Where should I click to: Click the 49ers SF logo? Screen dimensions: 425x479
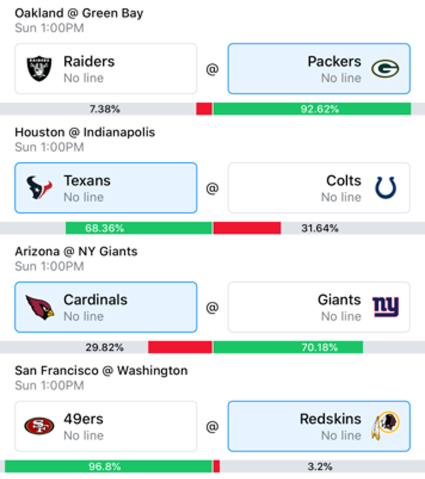pos(39,426)
